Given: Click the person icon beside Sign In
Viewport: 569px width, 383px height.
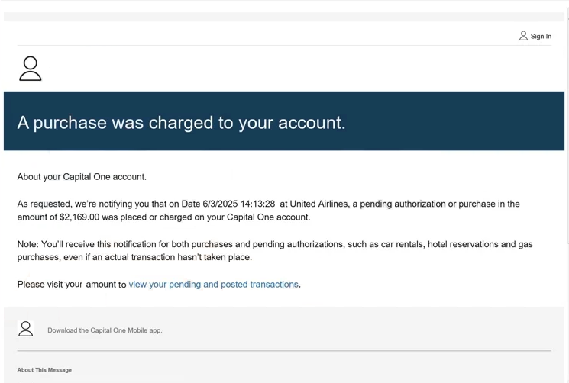Looking at the screenshot, I should click(523, 36).
